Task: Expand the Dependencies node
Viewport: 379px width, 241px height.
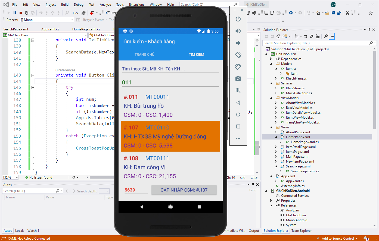Action: click(271, 59)
